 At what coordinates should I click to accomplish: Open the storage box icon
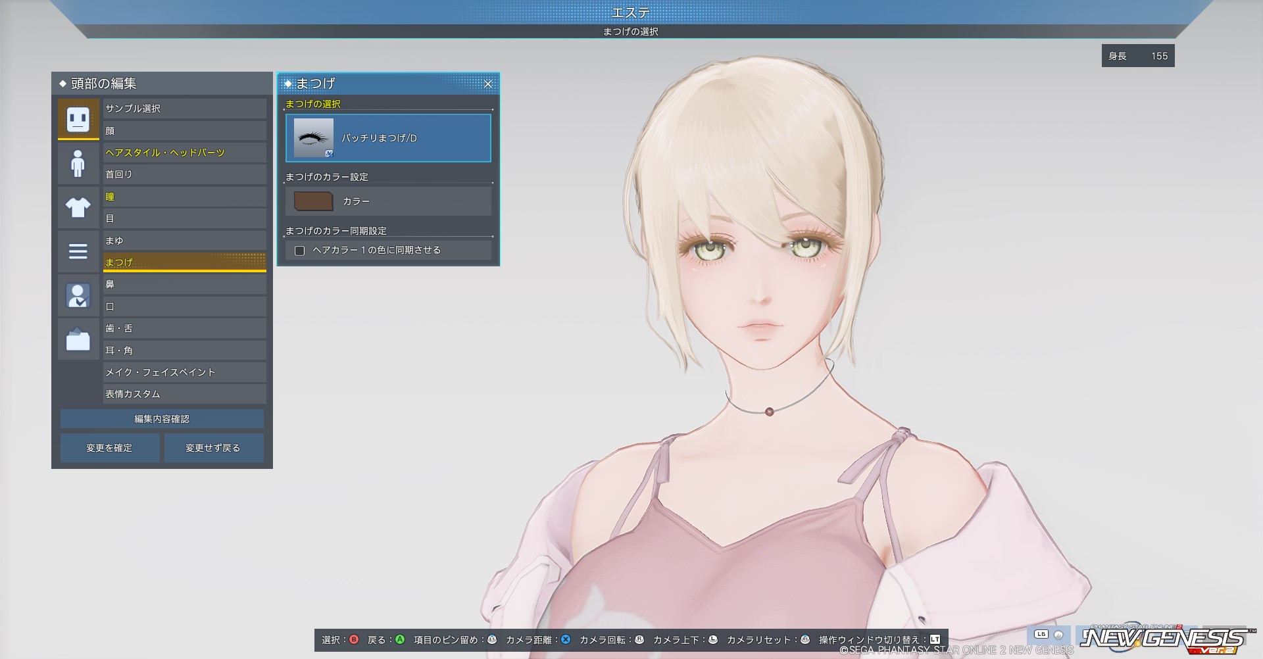[x=78, y=339]
